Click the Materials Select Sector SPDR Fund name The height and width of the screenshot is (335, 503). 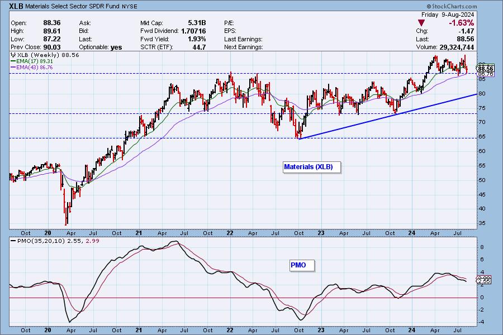[x=73, y=6]
